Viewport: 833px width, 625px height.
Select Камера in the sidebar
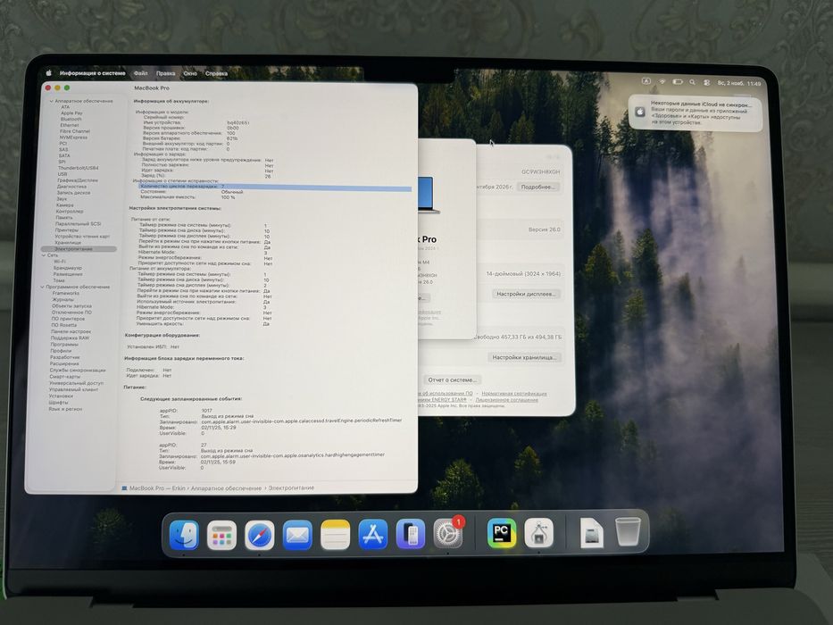(65, 205)
